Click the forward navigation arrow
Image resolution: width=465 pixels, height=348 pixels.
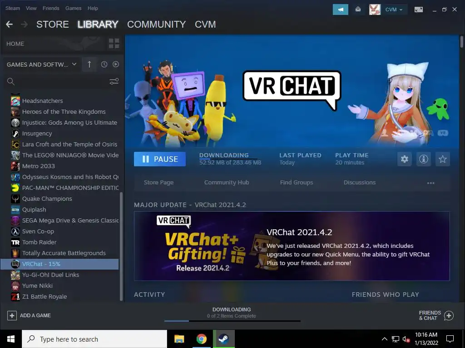pos(25,24)
